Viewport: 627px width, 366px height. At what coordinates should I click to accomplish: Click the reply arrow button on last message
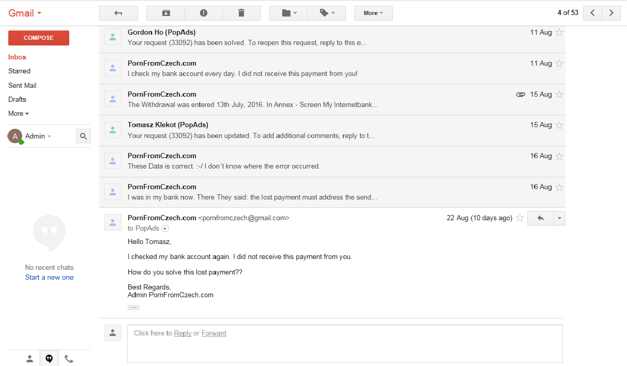tap(541, 218)
